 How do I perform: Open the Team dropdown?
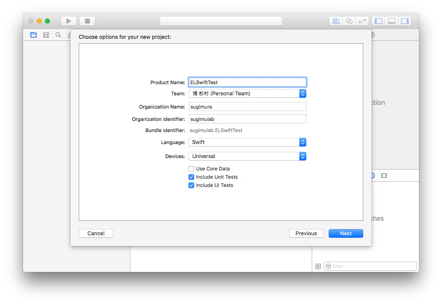point(247,94)
